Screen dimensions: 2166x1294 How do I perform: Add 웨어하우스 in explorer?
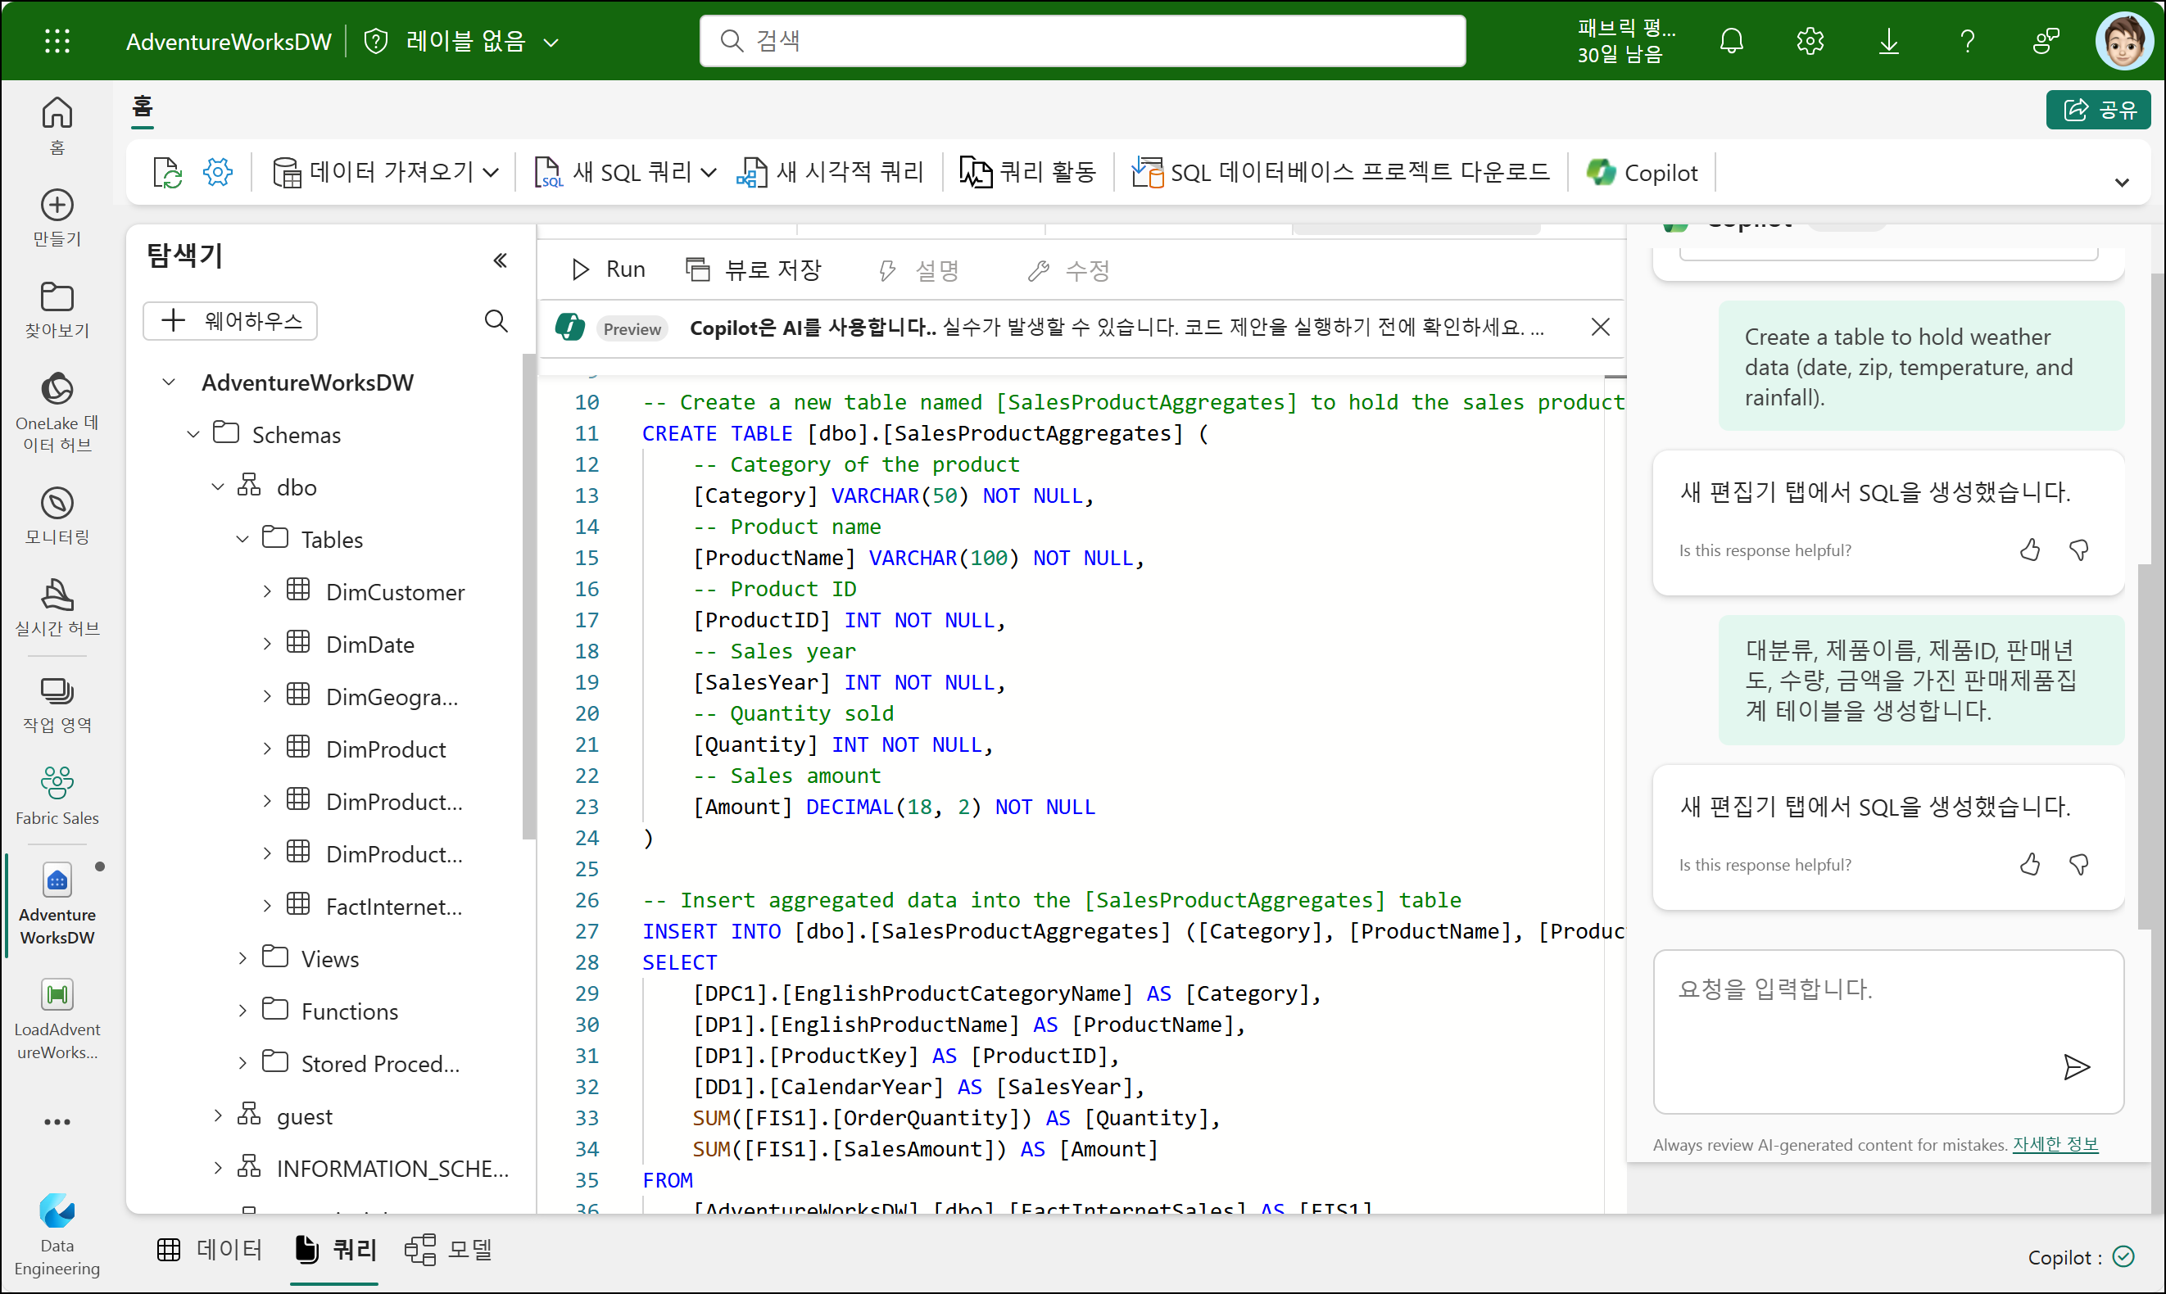[230, 321]
